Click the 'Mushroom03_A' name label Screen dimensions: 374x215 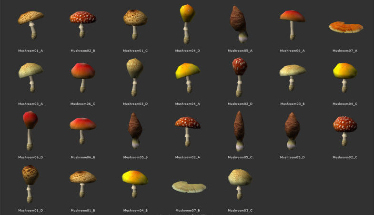[x=30, y=104]
